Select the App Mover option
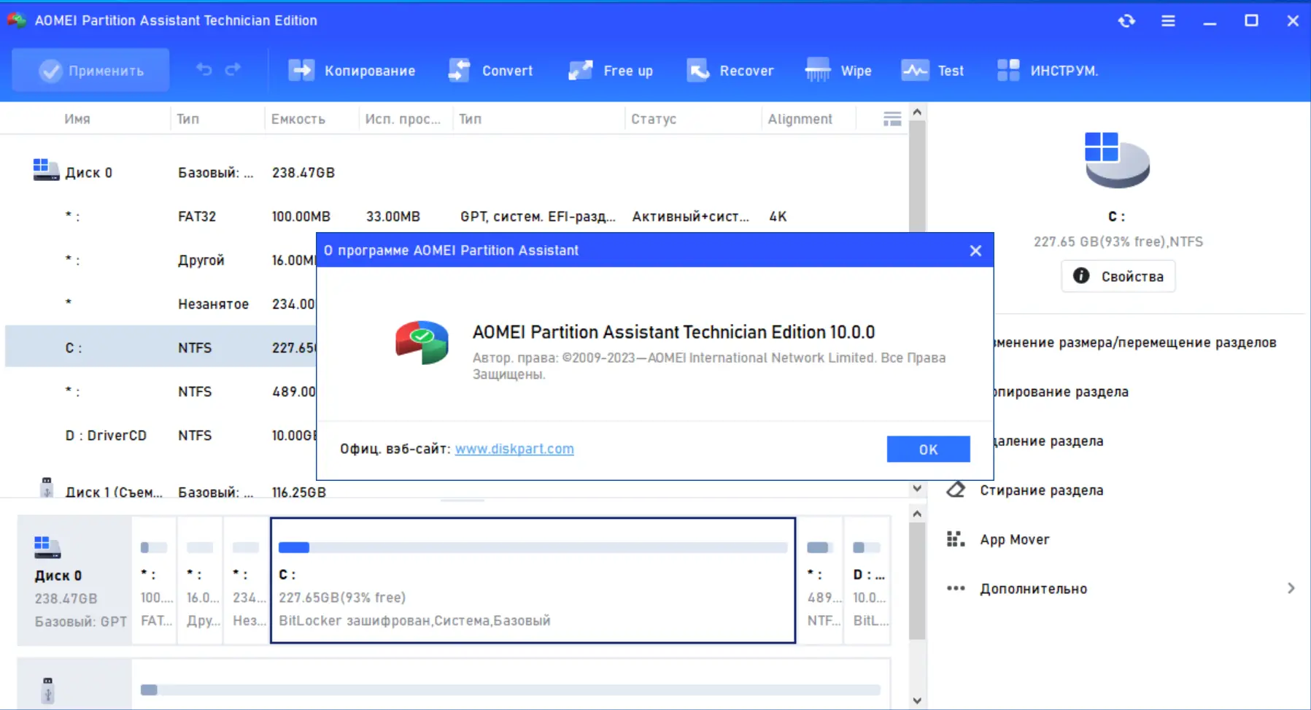The image size is (1311, 710). click(x=1014, y=539)
